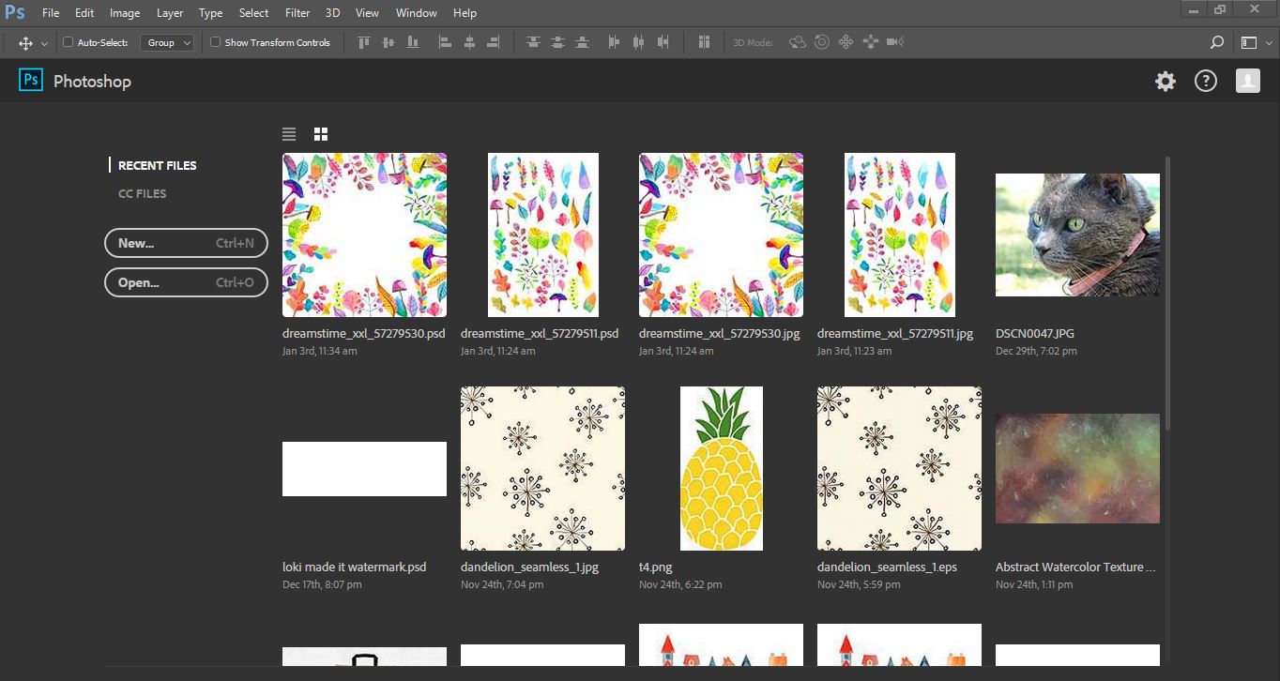Activate the 3D orbit rotate mode icon
The image size is (1280, 681).
(798, 42)
